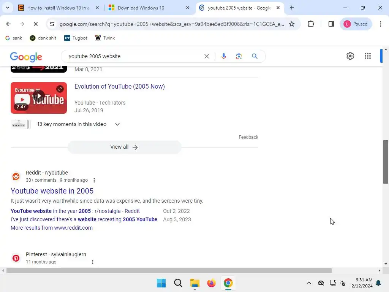
Task: Show hidden system tray icons
Action: click(x=308, y=283)
